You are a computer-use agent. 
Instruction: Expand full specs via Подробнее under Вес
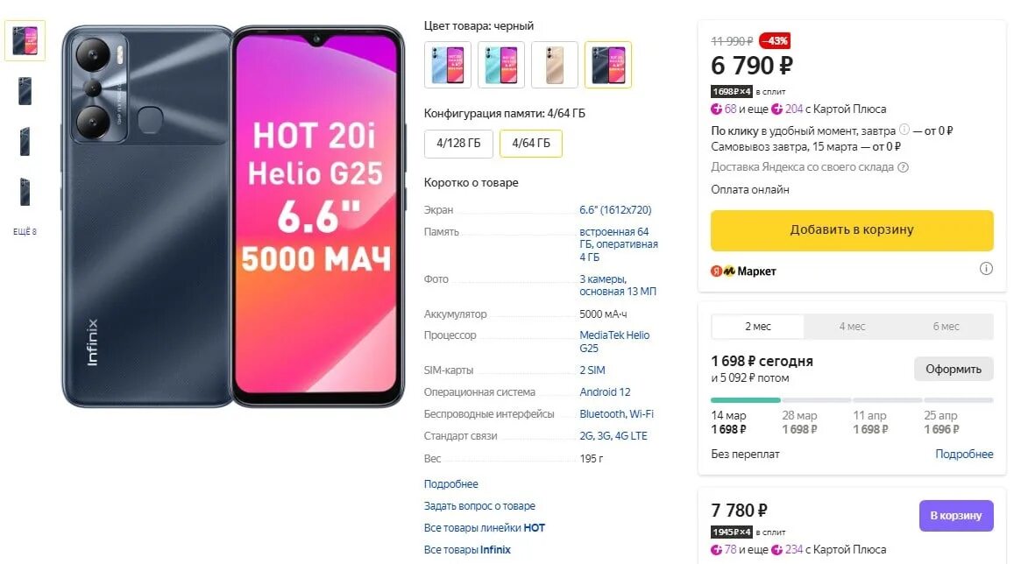(x=450, y=484)
